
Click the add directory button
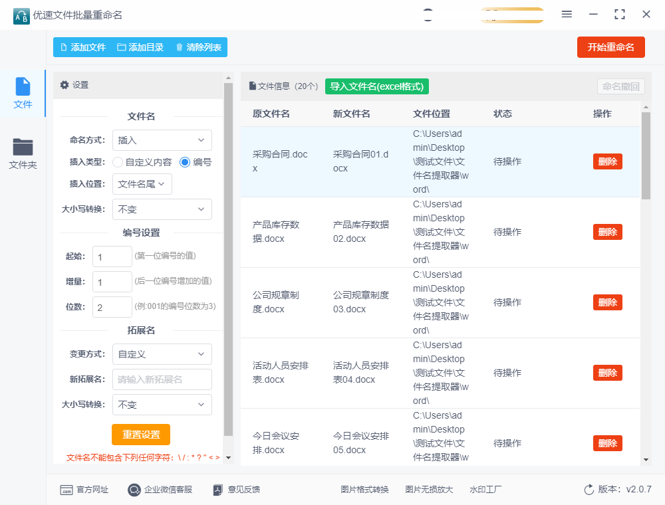coord(140,47)
